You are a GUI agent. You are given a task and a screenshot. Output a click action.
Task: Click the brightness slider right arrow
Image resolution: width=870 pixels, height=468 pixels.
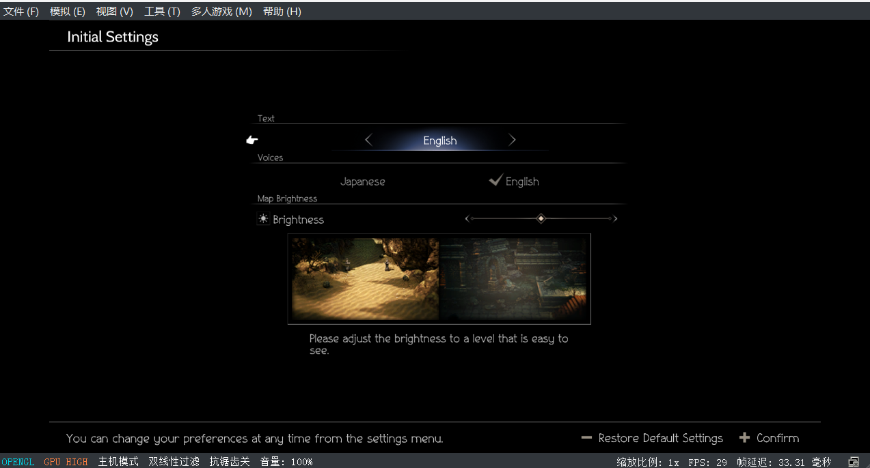615,219
